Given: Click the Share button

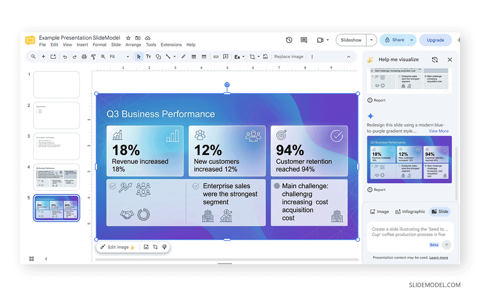Looking at the screenshot, I should click(x=394, y=40).
